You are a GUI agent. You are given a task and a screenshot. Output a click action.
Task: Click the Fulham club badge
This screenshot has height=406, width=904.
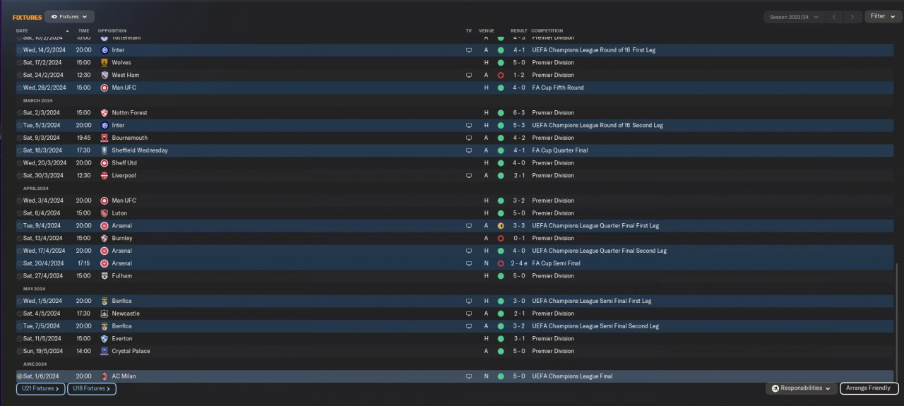click(105, 276)
